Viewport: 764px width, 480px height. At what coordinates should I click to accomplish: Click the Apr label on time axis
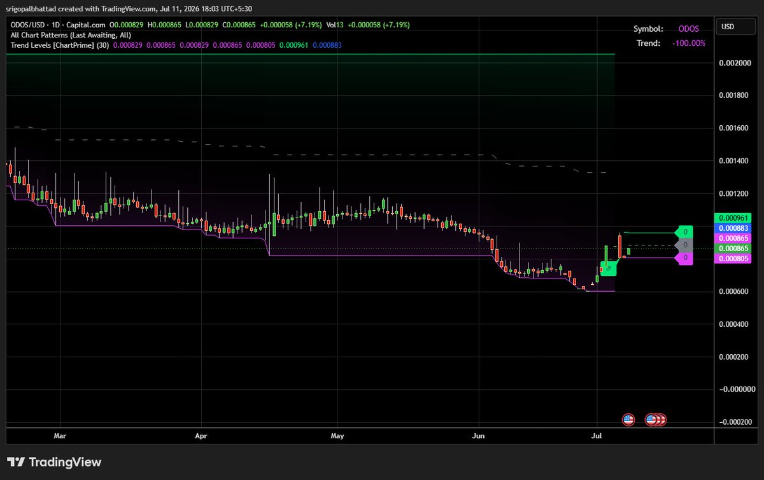point(201,437)
